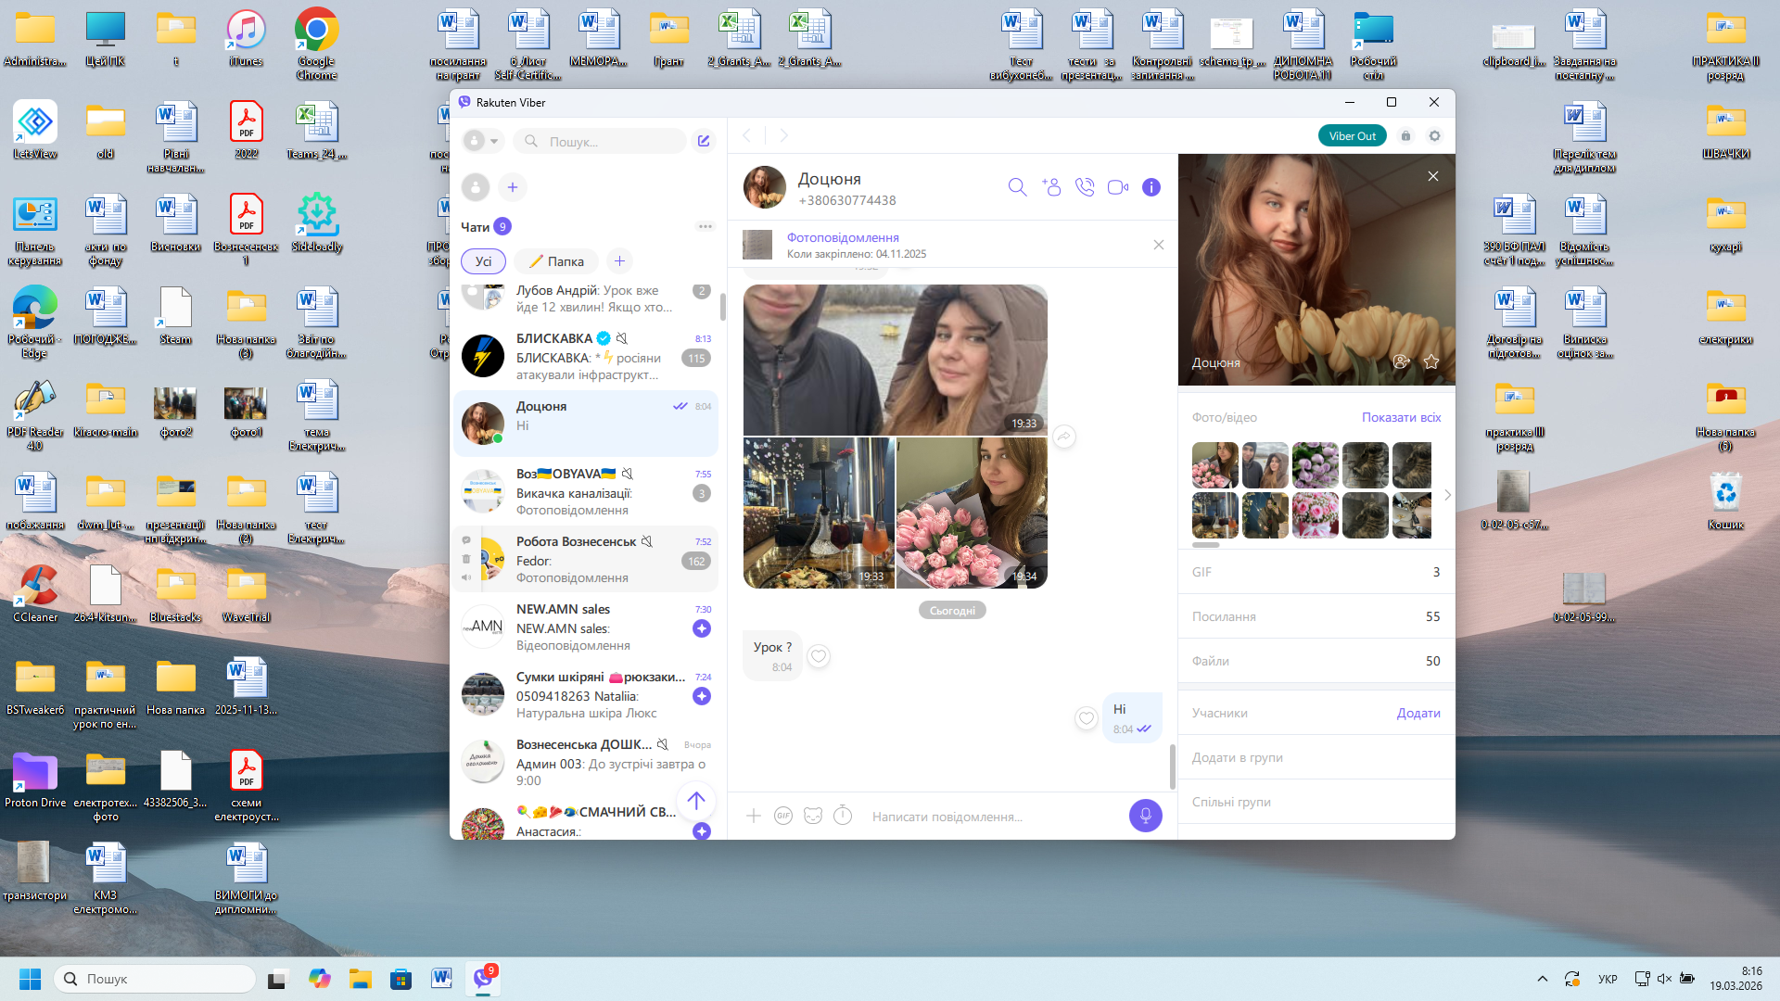Open the GIF picker in message bar
Viewport: 1780px width, 1001px height.
[x=783, y=816]
